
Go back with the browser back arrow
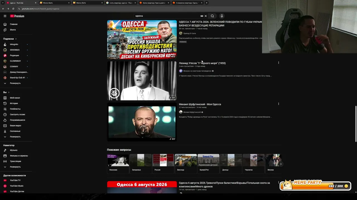3,9
